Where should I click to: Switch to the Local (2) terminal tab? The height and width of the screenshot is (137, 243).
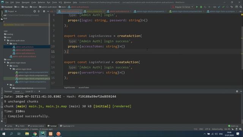[x=29, y=91]
